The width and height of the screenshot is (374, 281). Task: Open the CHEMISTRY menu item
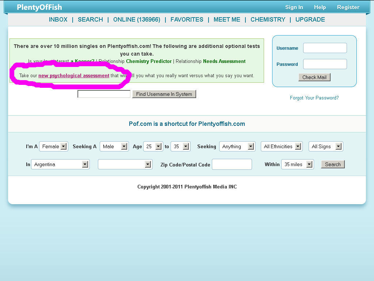[x=268, y=20]
